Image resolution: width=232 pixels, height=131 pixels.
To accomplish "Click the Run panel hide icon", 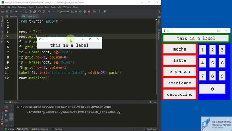I will coord(155,102).
